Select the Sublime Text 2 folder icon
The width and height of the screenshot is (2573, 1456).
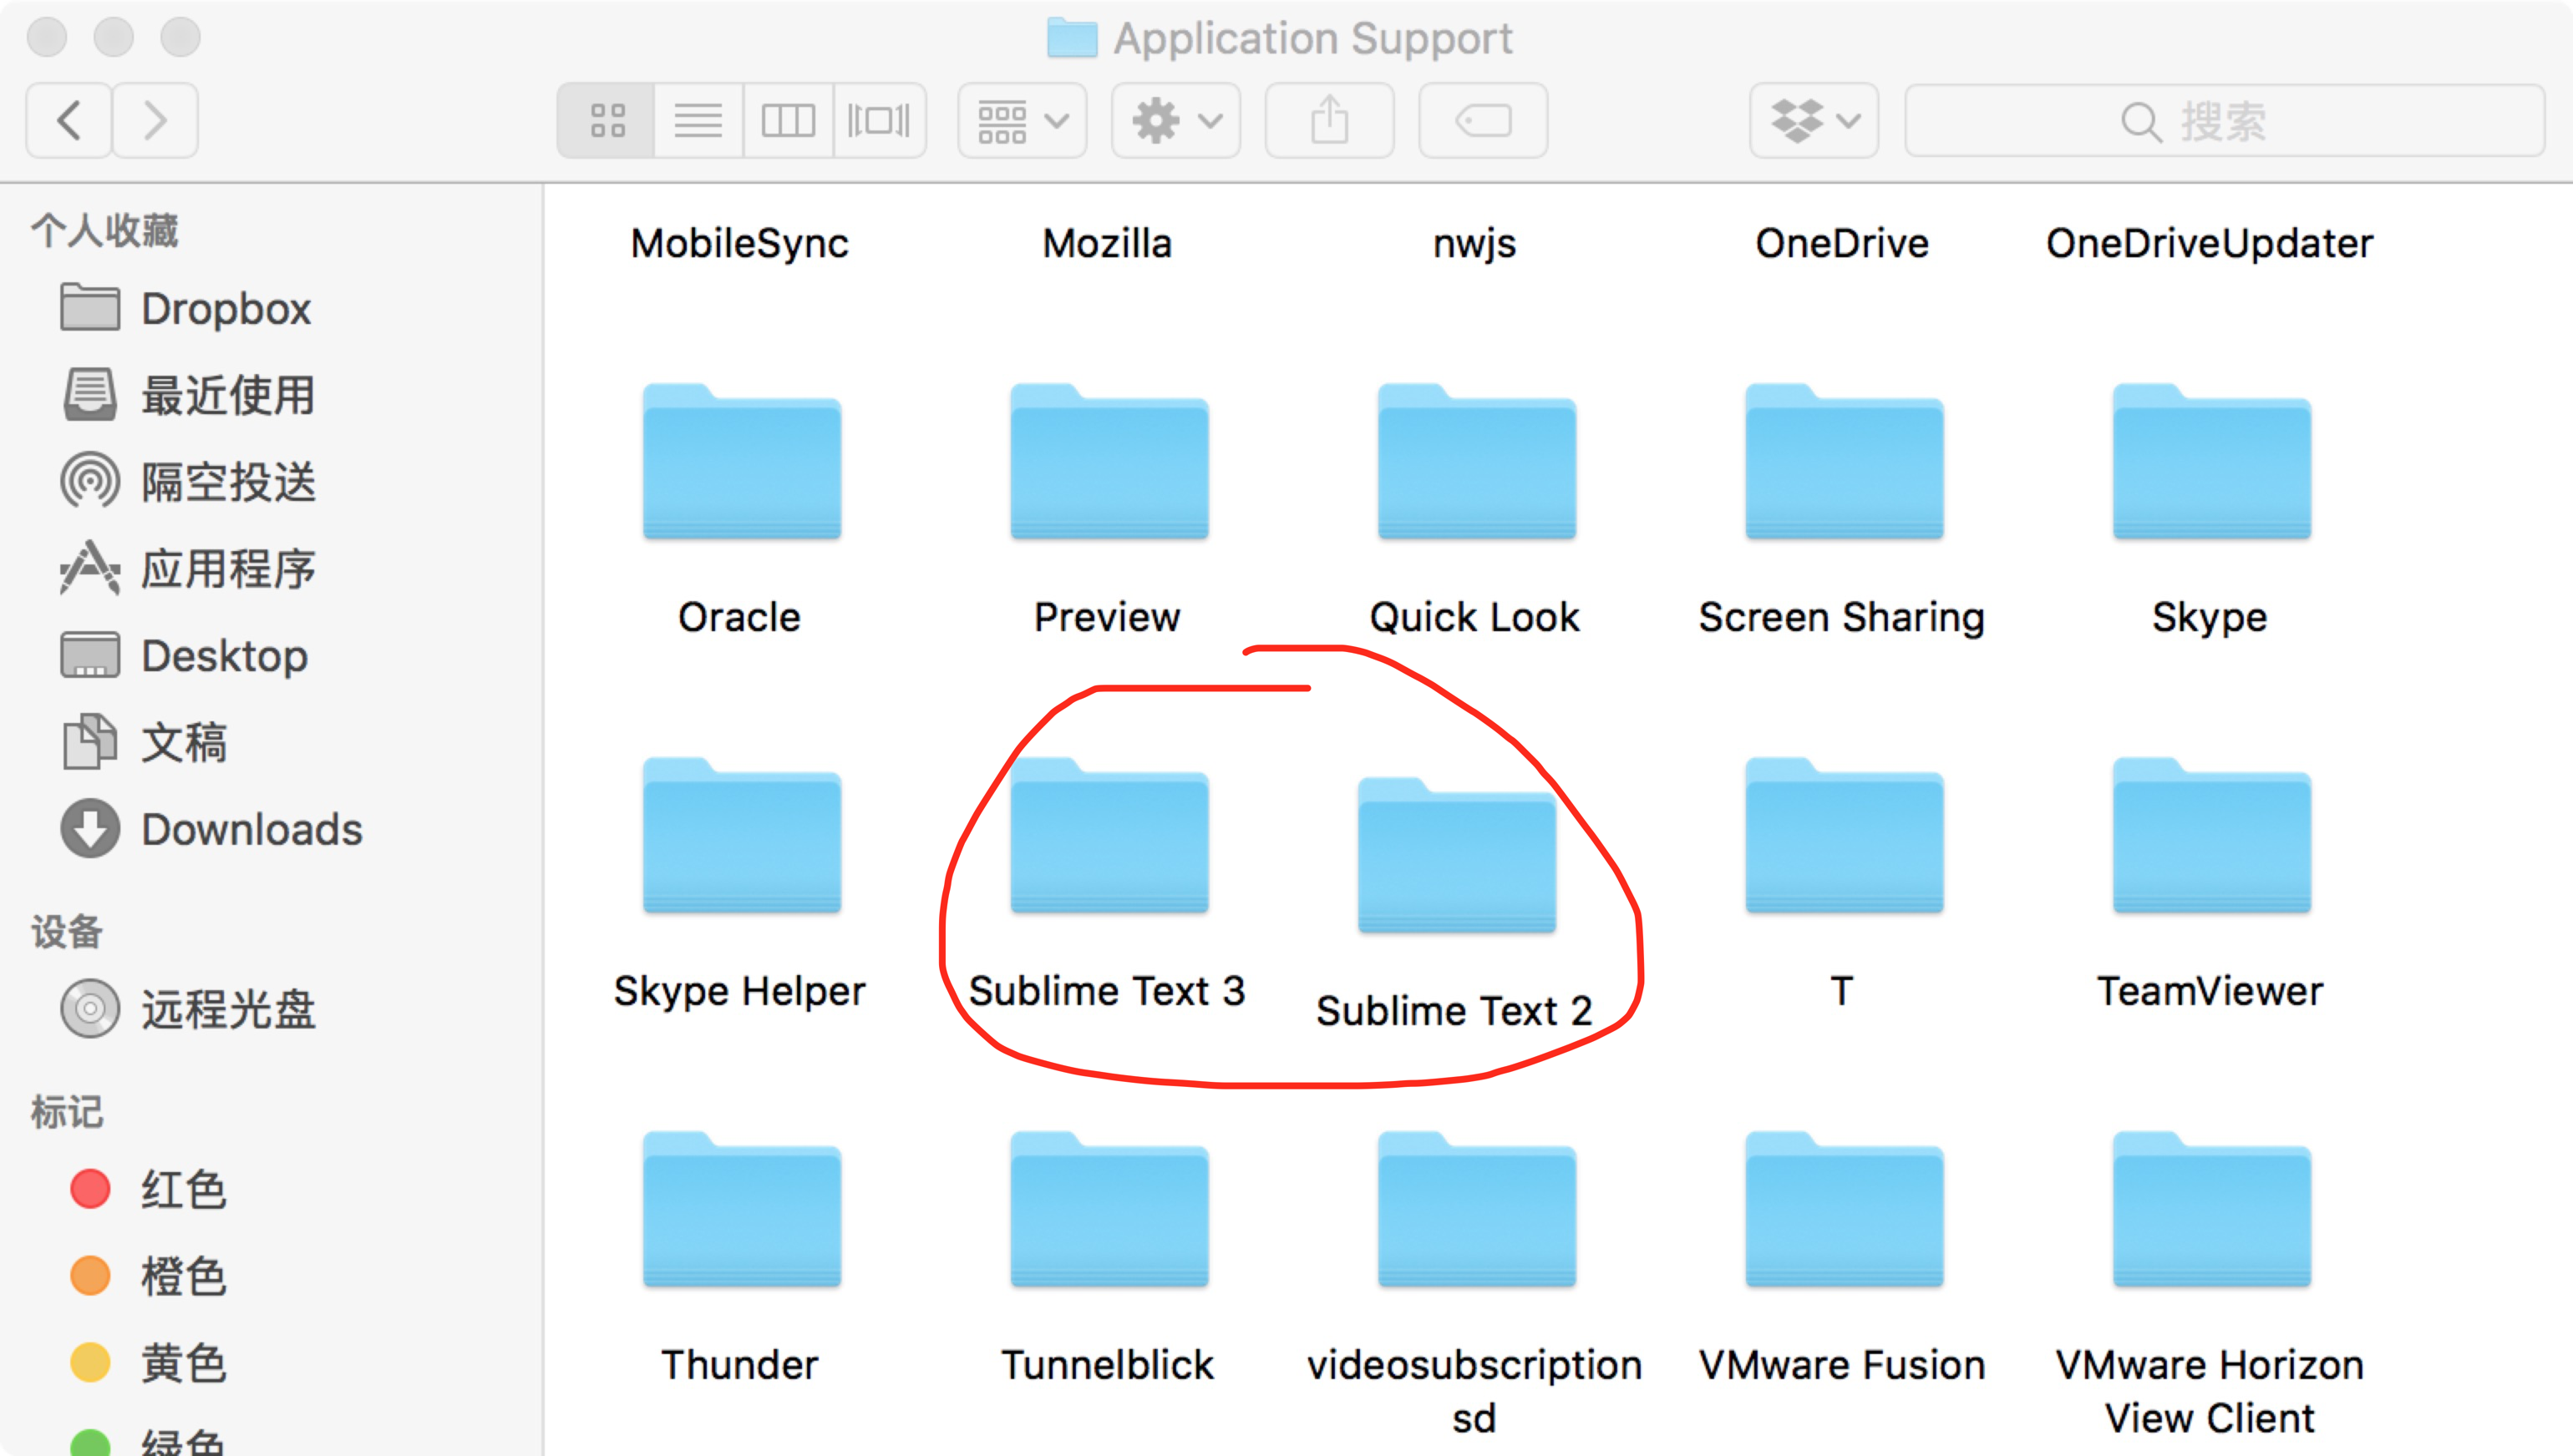point(1457,856)
